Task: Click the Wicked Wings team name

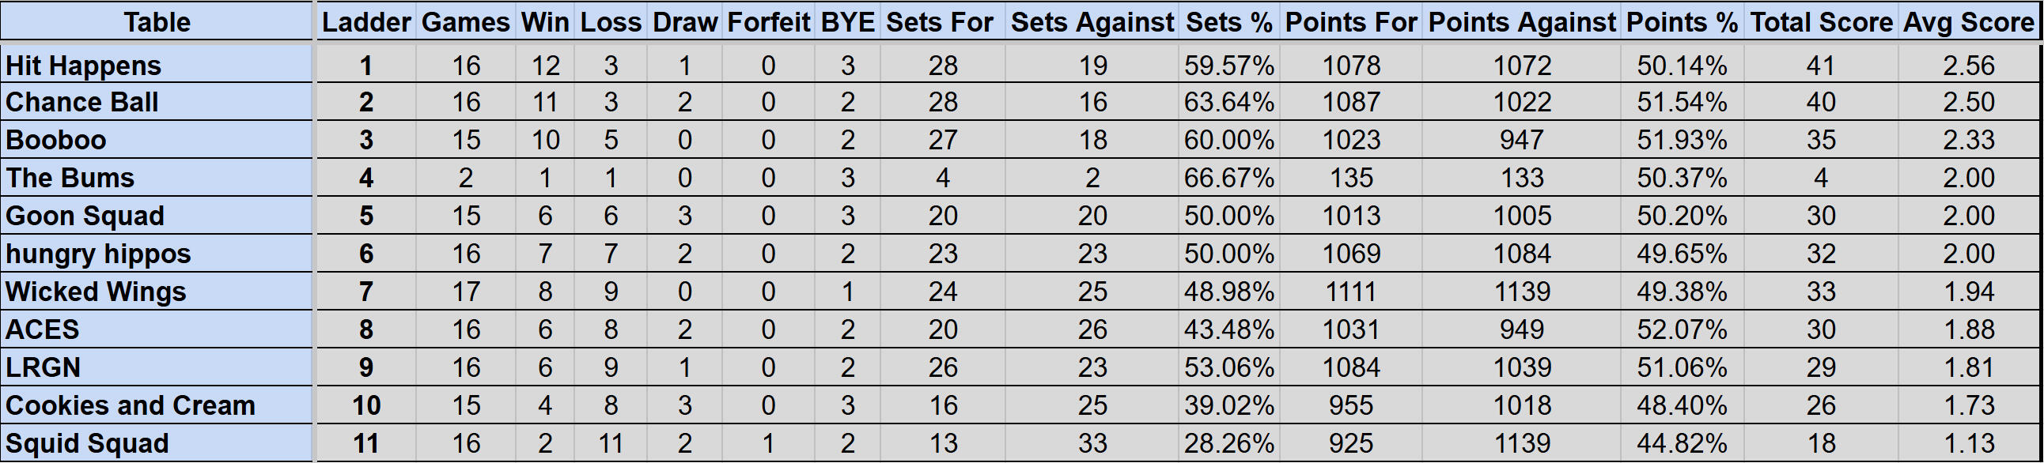Action: 96,292
